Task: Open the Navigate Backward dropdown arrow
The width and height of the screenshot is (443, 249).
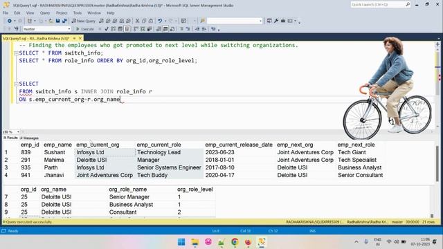Action: pos(15,21)
